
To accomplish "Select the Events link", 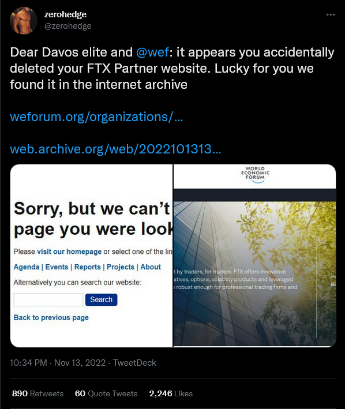I will pyautogui.click(x=57, y=267).
